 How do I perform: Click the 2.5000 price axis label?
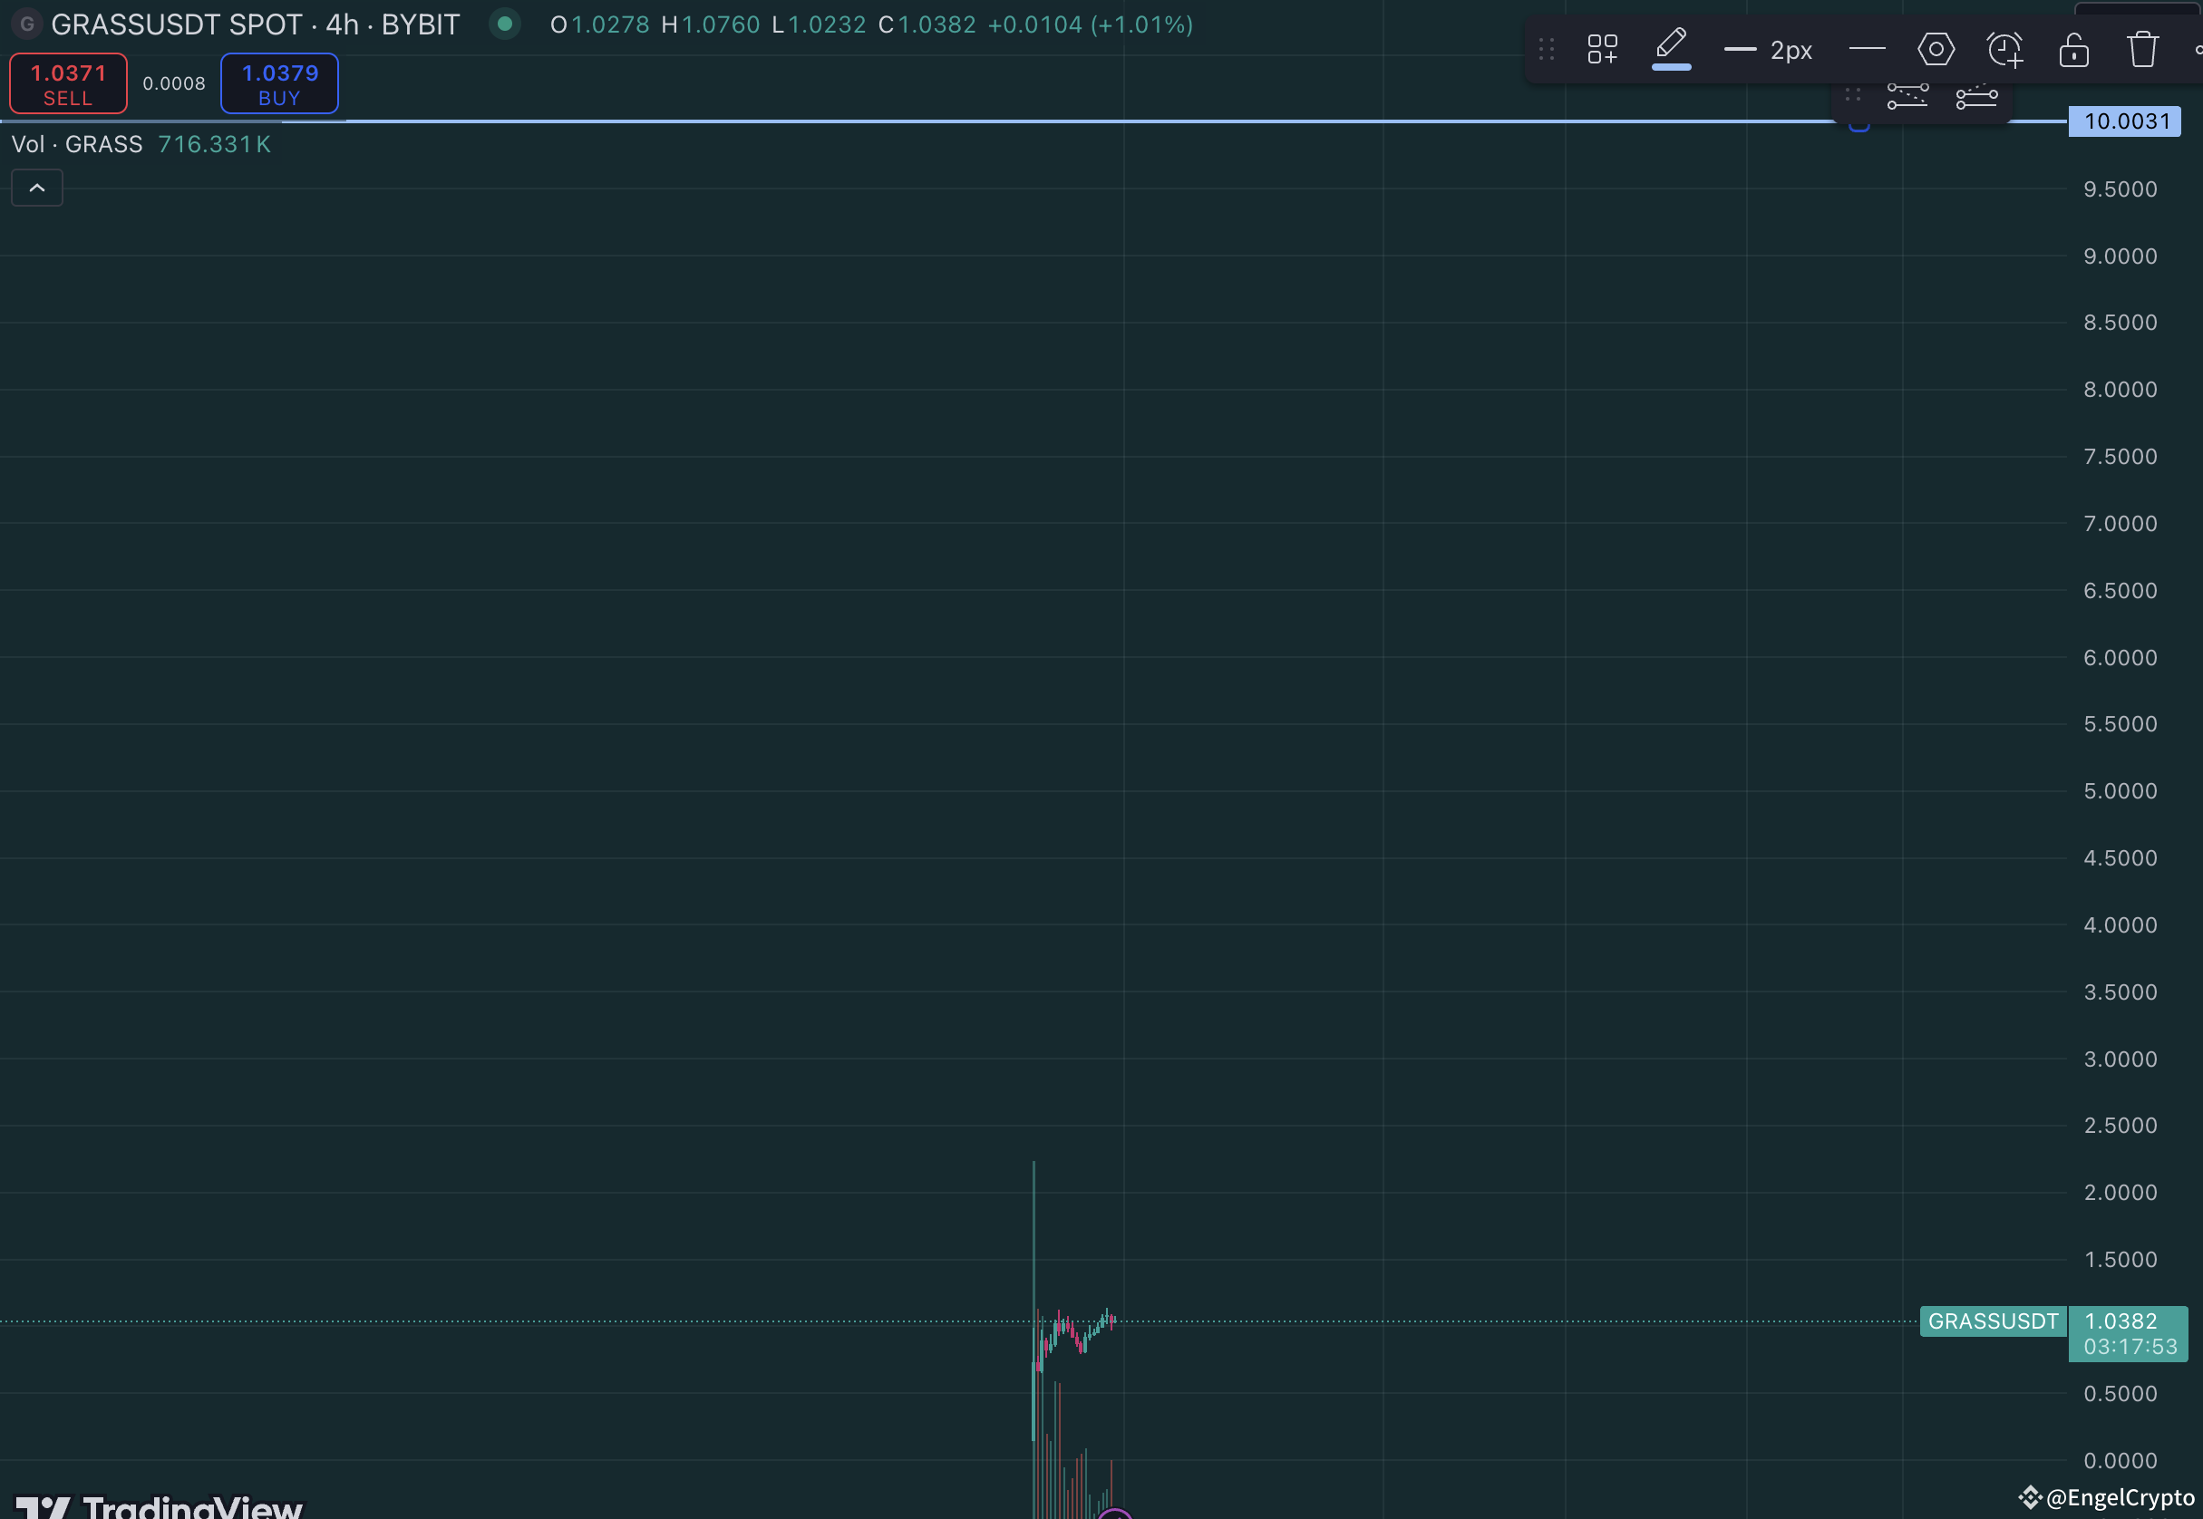[x=2121, y=1126]
